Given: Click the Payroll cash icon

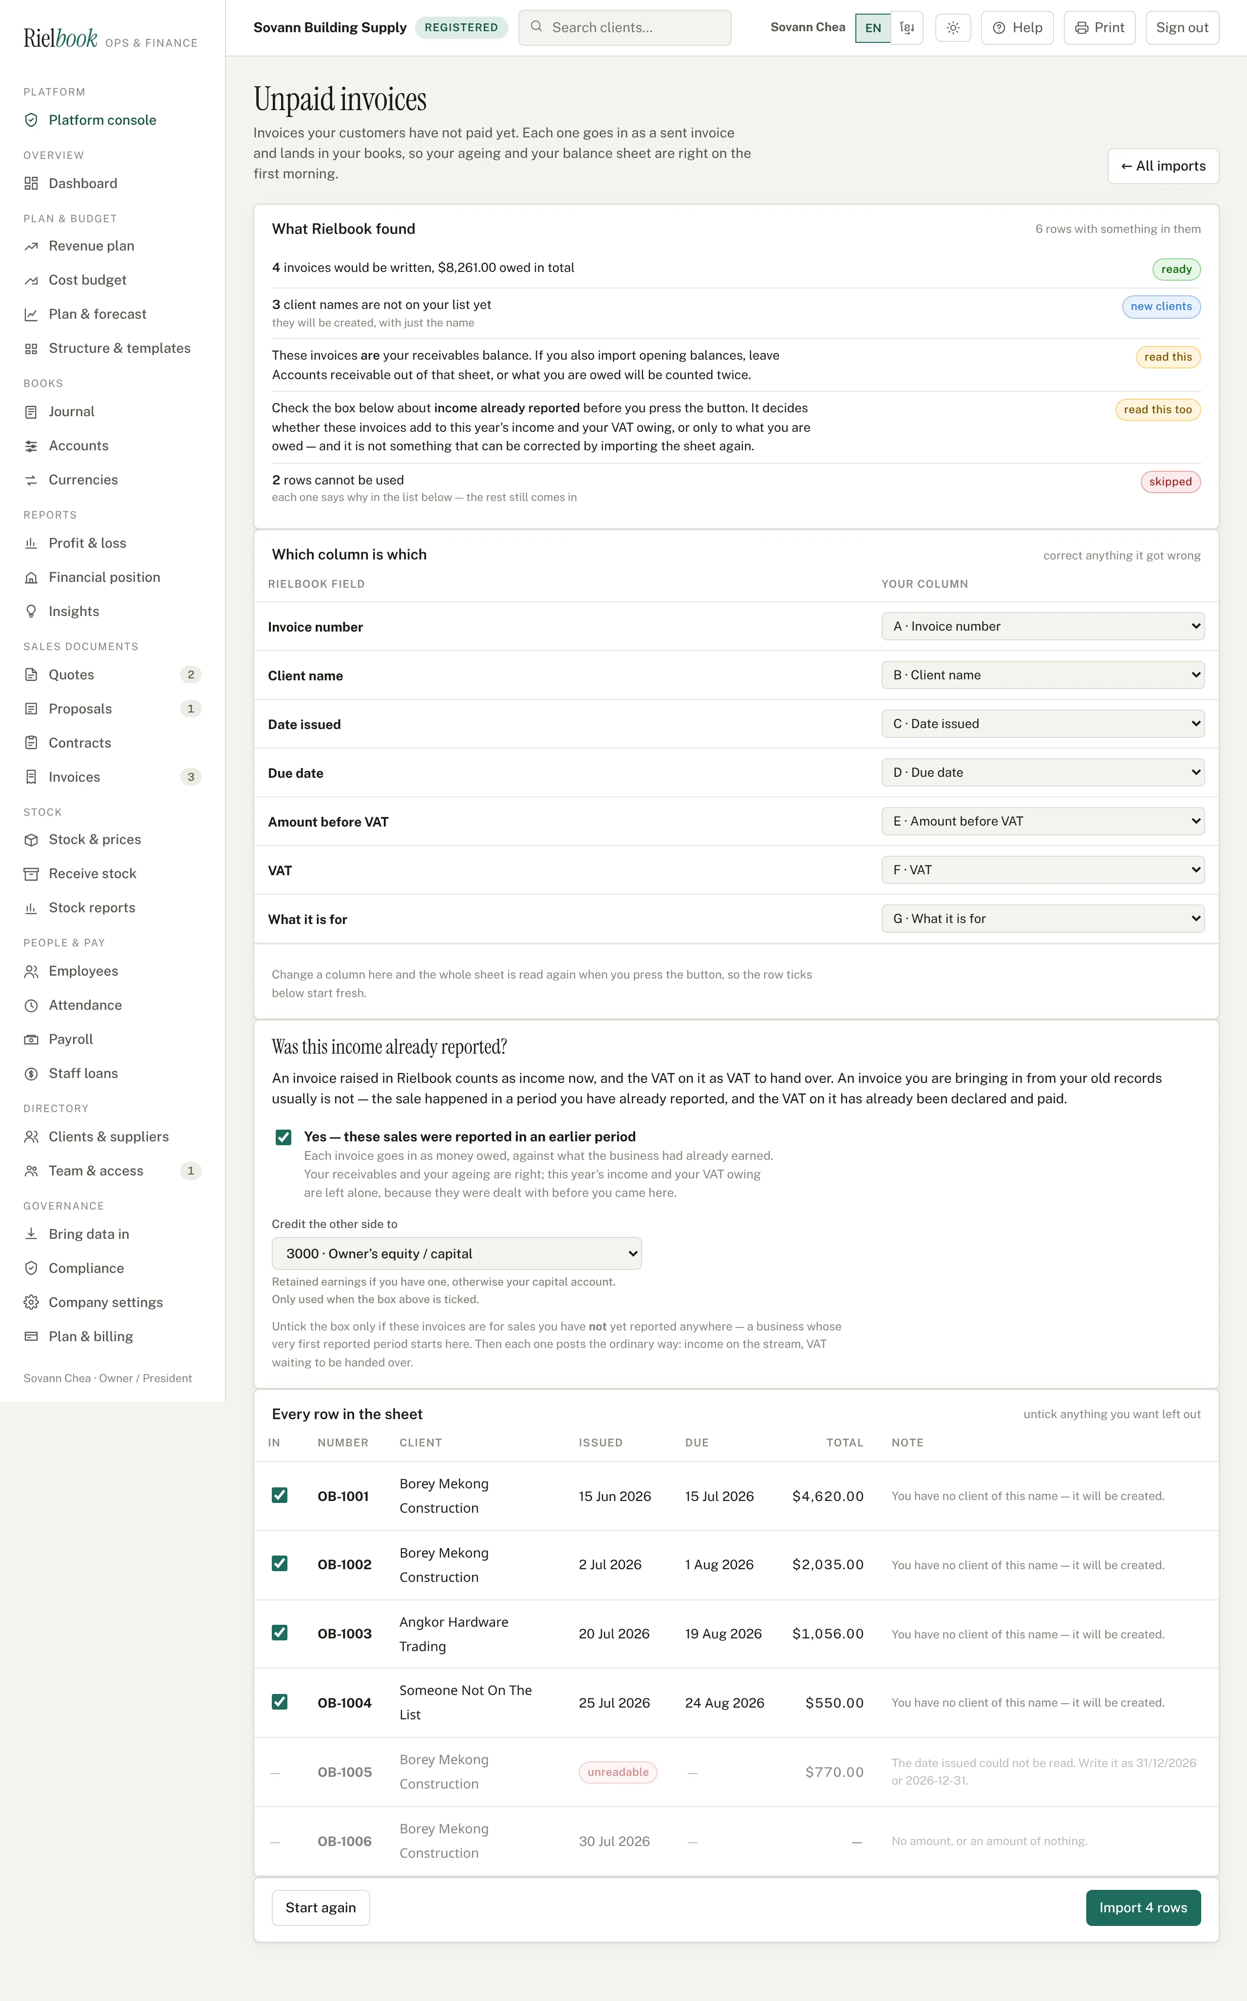Looking at the screenshot, I should [31, 1039].
